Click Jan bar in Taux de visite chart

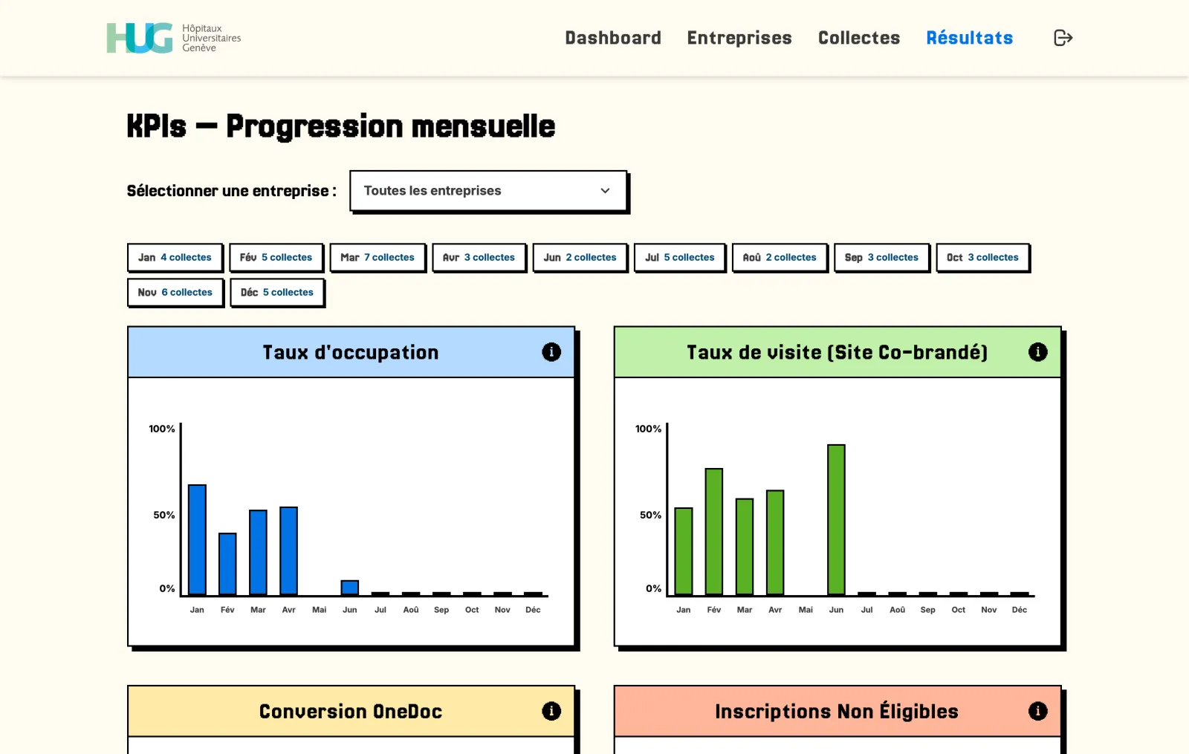[x=684, y=552]
